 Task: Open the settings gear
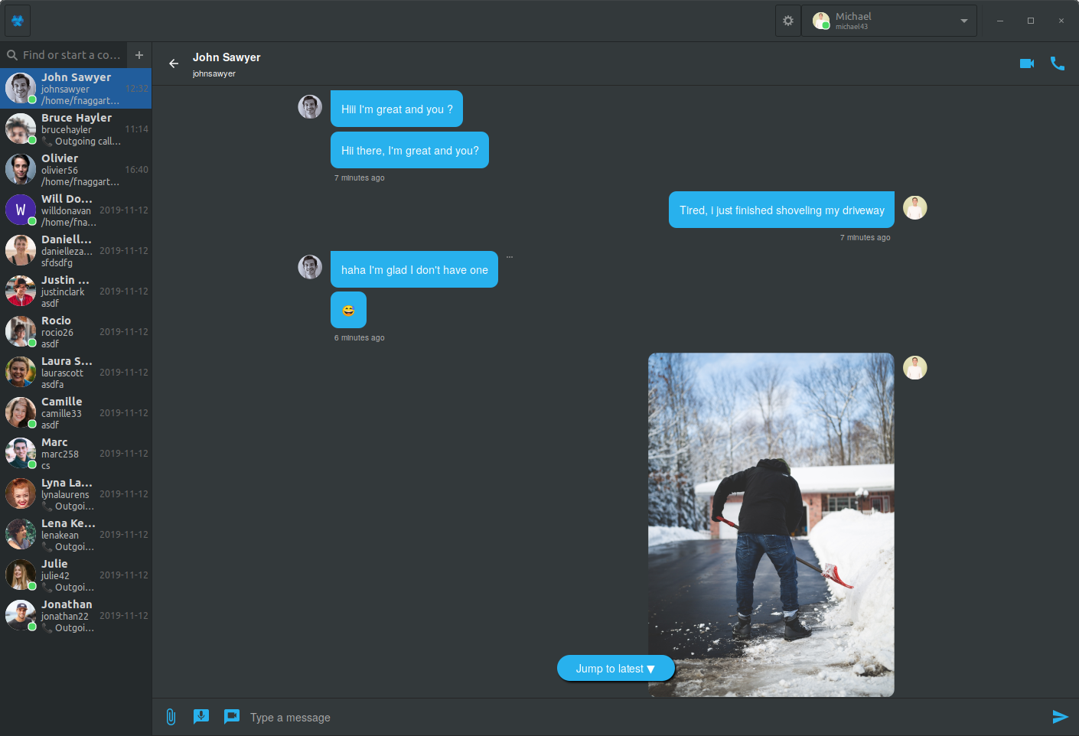click(x=788, y=21)
